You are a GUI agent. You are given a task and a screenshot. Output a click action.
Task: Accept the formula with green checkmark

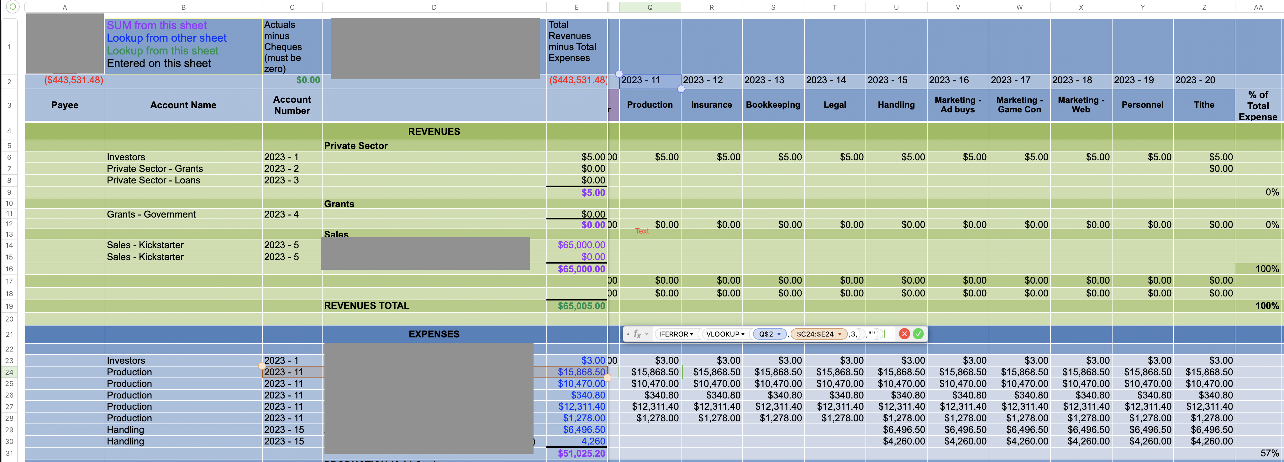click(918, 334)
